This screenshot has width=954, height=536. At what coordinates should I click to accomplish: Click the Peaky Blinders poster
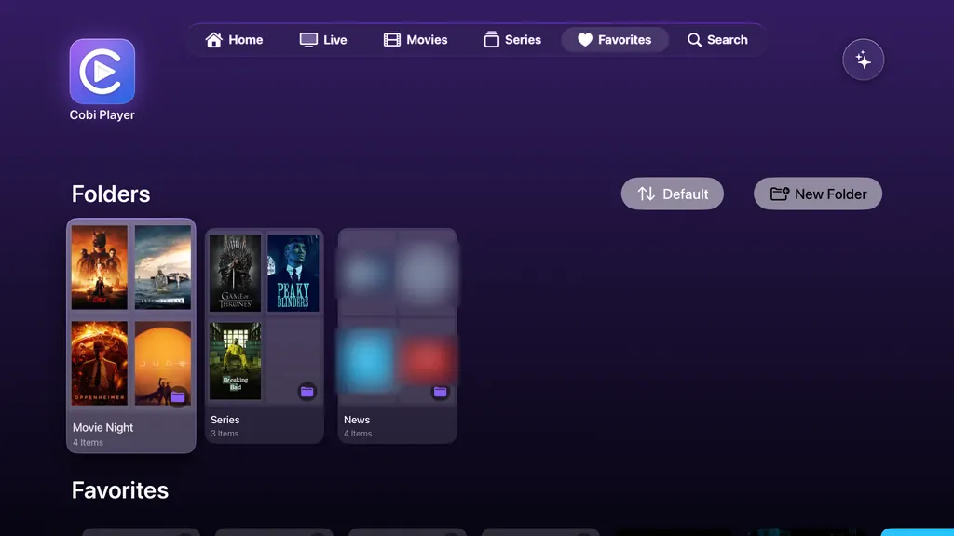(293, 273)
